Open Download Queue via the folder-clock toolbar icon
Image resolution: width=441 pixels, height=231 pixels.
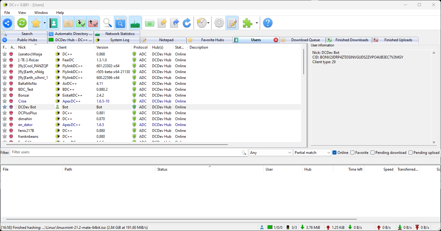(68, 23)
